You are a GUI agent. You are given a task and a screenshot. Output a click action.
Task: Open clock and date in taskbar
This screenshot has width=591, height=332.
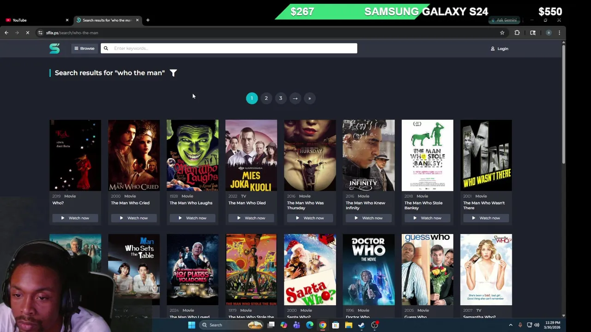(552, 325)
